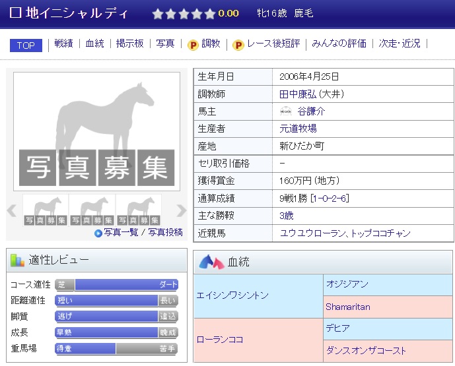
Task: Click the コース適性 aptitude bar
Action: (116, 285)
